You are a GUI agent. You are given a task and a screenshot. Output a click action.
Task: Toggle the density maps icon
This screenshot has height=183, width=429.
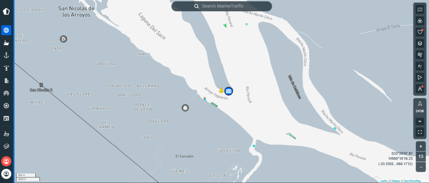pos(420,66)
